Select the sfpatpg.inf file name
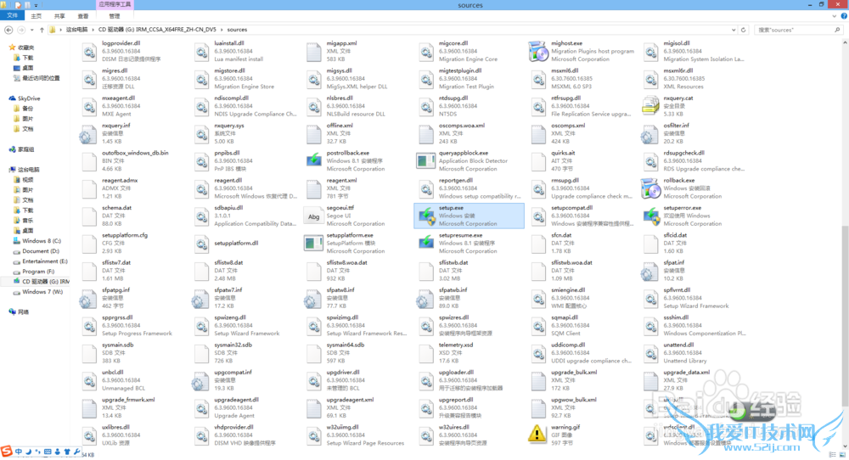The image size is (849, 460). pos(115,290)
